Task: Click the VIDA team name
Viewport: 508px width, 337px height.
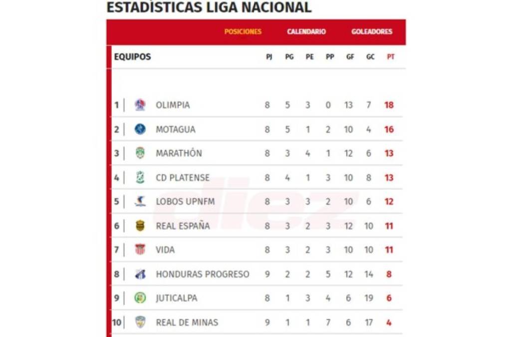Action: click(x=166, y=250)
